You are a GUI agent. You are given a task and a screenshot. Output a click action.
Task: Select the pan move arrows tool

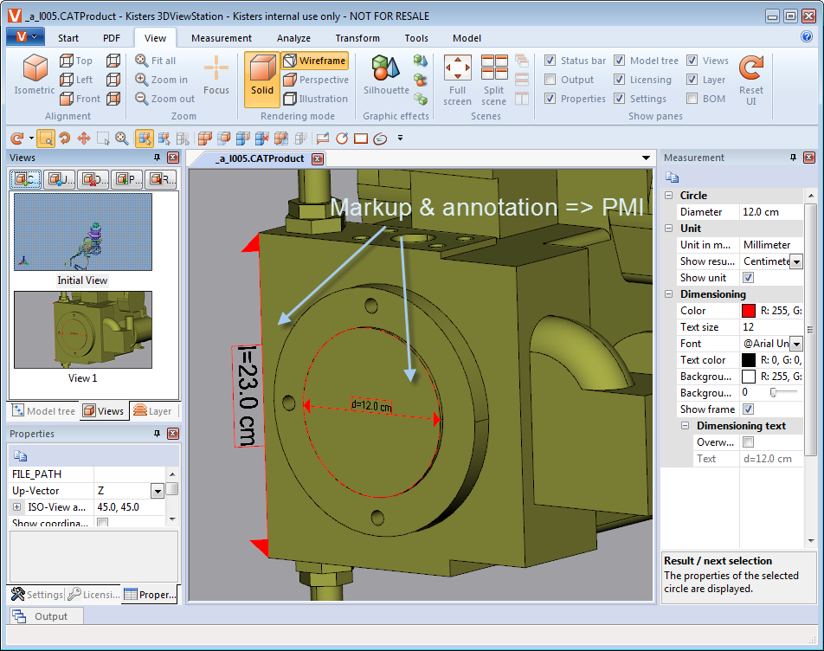[x=84, y=139]
